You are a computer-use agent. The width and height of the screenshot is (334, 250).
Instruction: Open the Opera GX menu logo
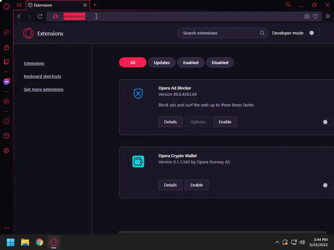[x=7, y=7]
